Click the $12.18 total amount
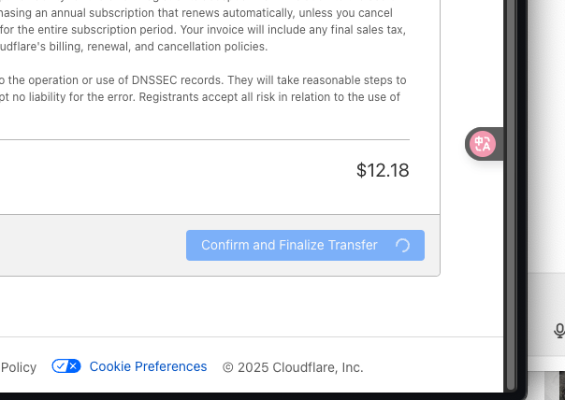The height and width of the screenshot is (400, 565). point(383,170)
